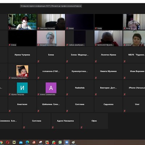Click muted mic icon next to koval

[125, 28]
